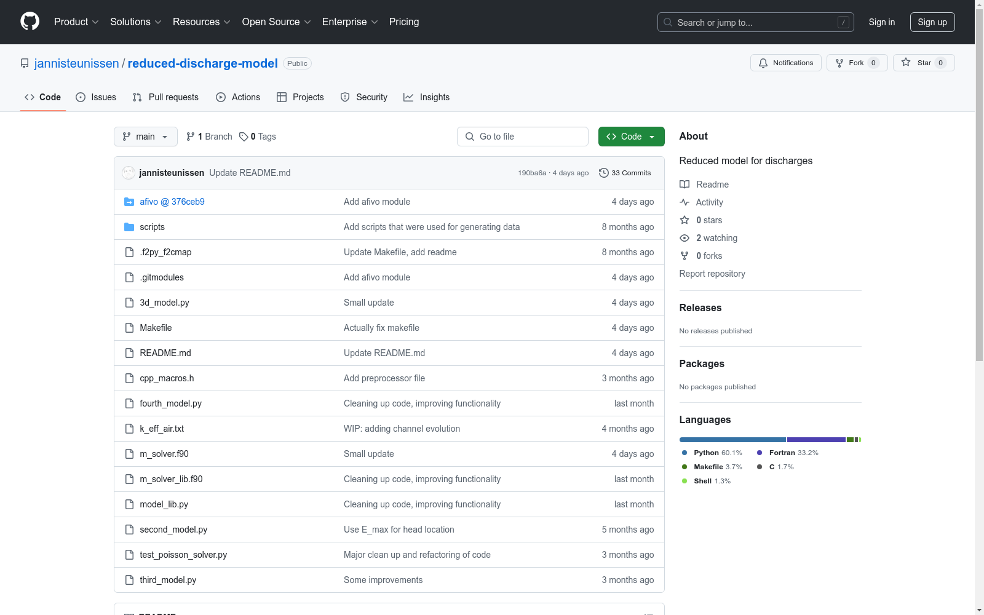Click the scripts folder icon
Screen dimensions: 984x615
tap(129, 227)
